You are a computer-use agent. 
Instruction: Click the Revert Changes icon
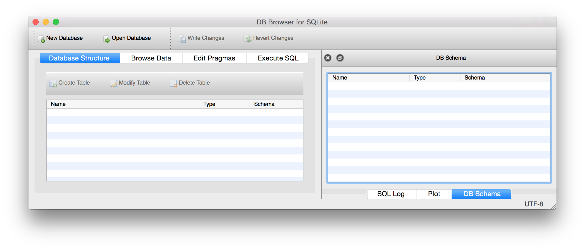(247, 38)
